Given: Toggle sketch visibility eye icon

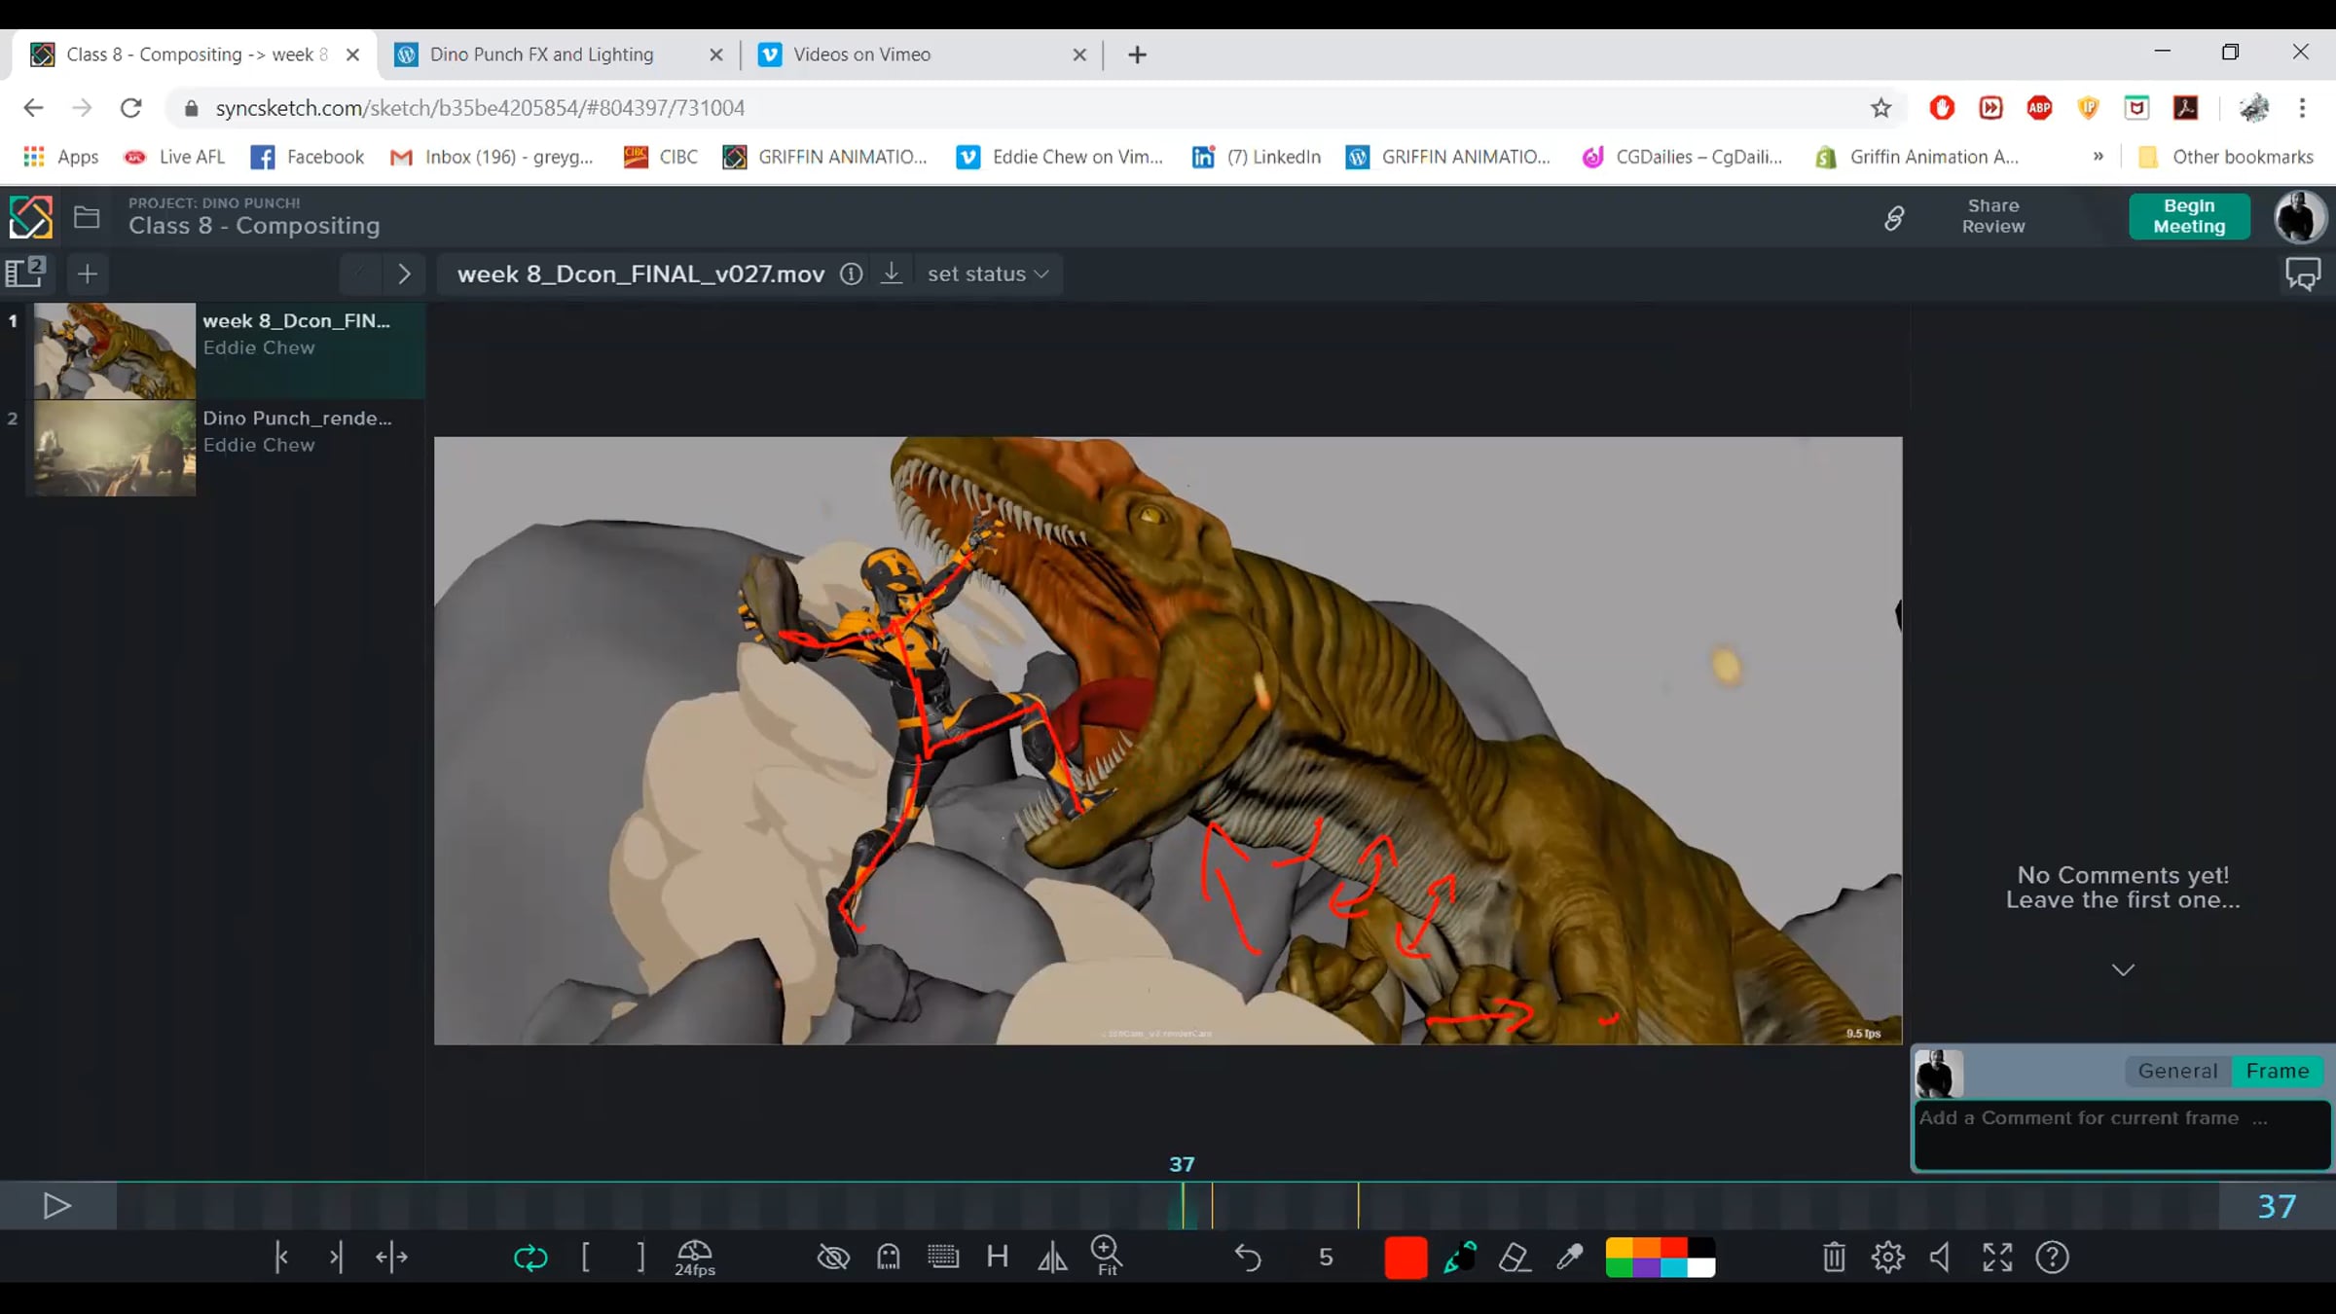Looking at the screenshot, I should [833, 1258].
